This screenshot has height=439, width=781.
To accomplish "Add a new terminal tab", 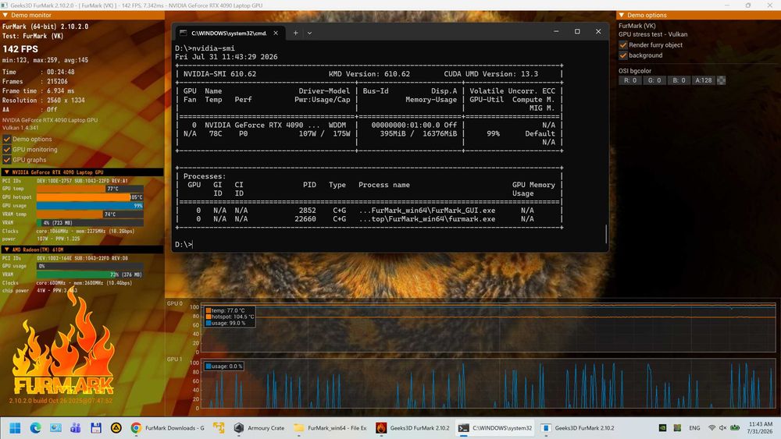I will pyautogui.click(x=295, y=33).
